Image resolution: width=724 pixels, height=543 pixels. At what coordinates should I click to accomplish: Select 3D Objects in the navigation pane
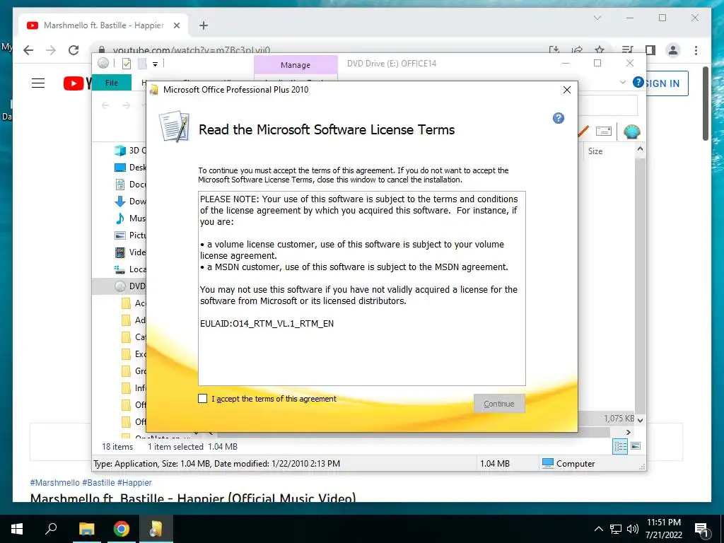click(130, 150)
